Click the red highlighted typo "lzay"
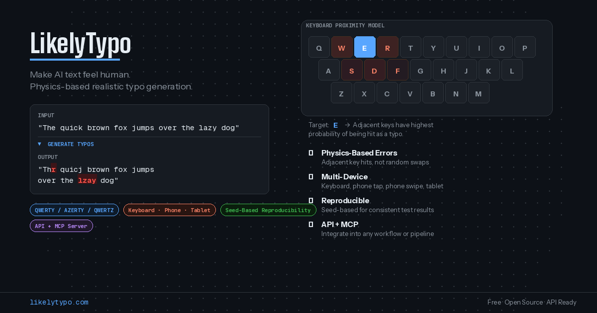Viewport: 597px width, 313px height. 87,180
